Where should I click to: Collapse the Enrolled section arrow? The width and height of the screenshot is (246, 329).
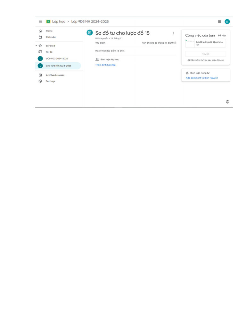[x=37, y=46]
